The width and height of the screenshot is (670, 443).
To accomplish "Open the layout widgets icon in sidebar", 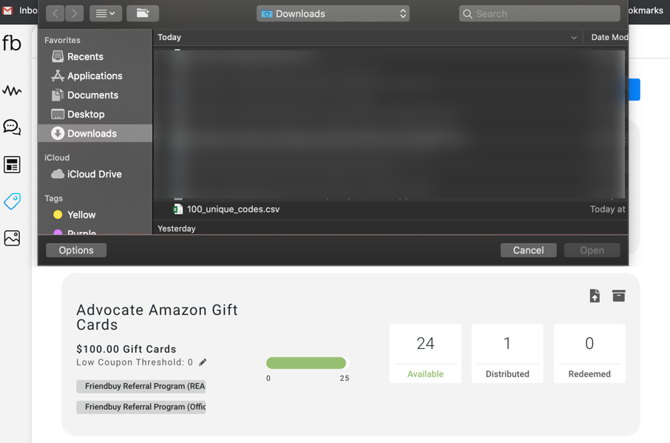I will (12, 164).
